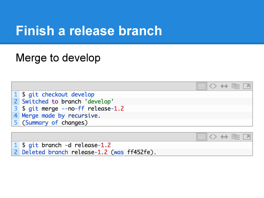Toggle line numbers in second code block
The image size is (264, 198).
tap(202, 137)
